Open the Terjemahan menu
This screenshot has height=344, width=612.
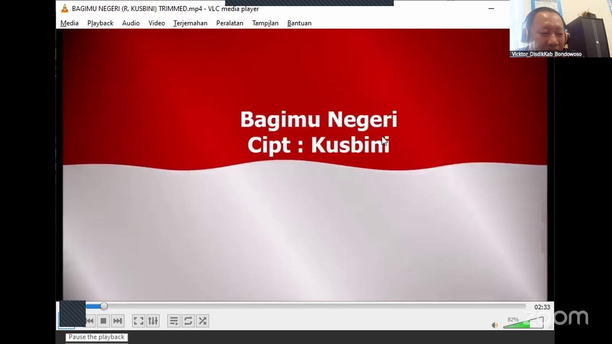[190, 23]
